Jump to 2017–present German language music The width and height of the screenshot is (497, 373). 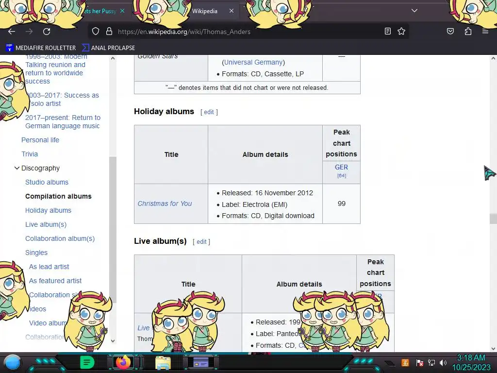[x=63, y=122]
